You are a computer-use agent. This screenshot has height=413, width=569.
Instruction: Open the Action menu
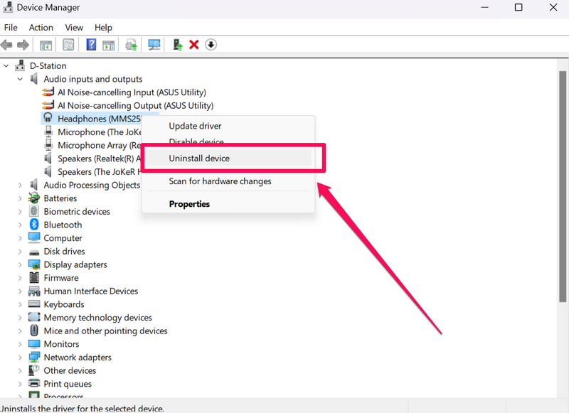[41, 28]
